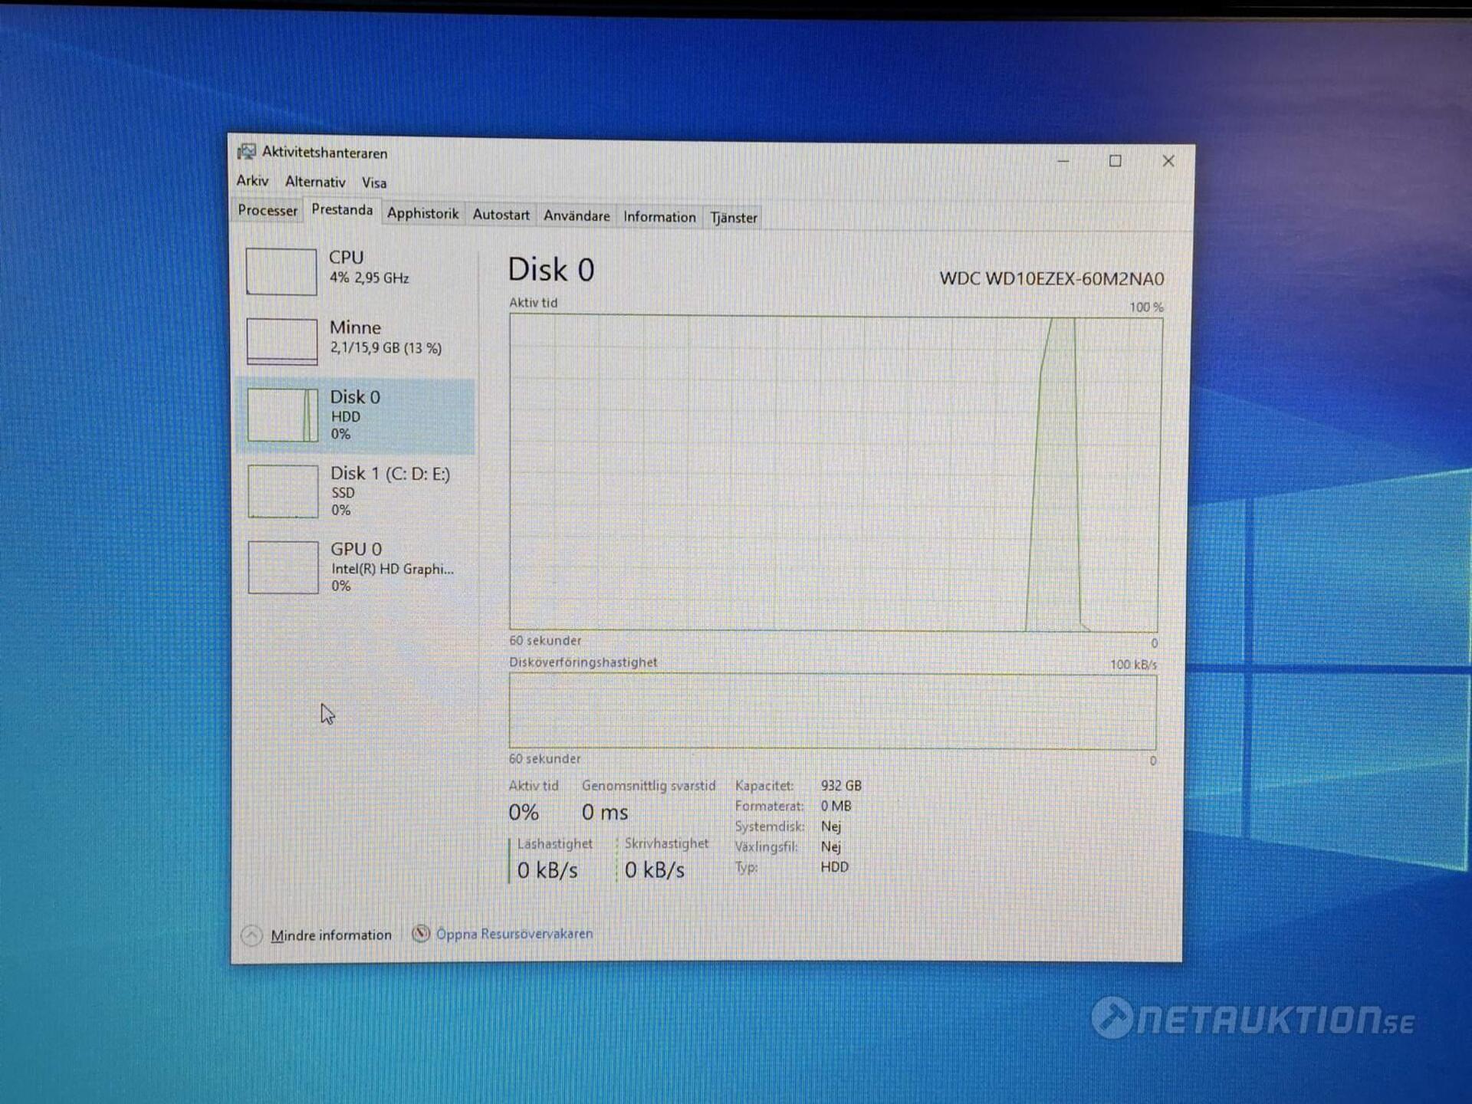The image size is (1472, 1104).
Task: Click the Öppna Resursövervakaren link
Action: (x=514, y=934)
